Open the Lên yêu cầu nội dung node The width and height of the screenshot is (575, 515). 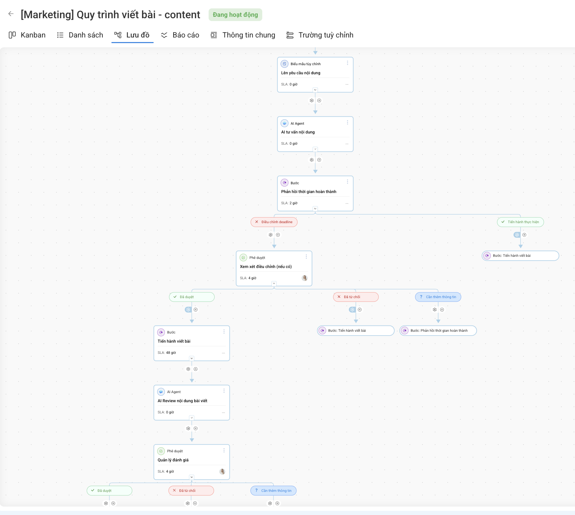click(x=315, y=75)
